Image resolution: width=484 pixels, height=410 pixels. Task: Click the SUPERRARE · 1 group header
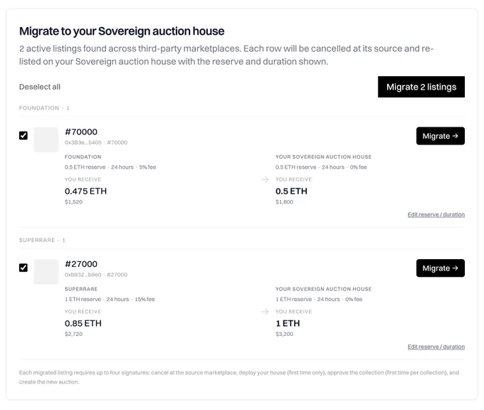42,240
